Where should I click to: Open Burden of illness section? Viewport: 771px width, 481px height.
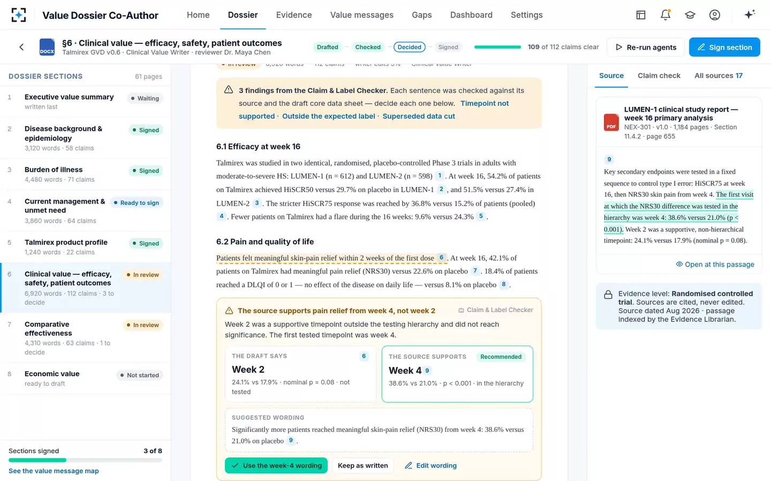85,174
